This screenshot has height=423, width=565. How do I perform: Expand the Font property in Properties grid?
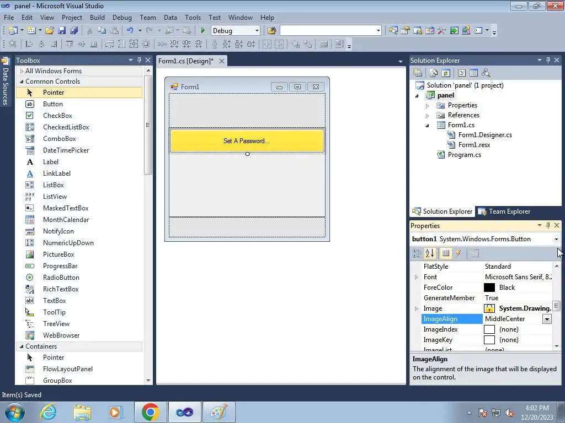(x=416, y=278)
